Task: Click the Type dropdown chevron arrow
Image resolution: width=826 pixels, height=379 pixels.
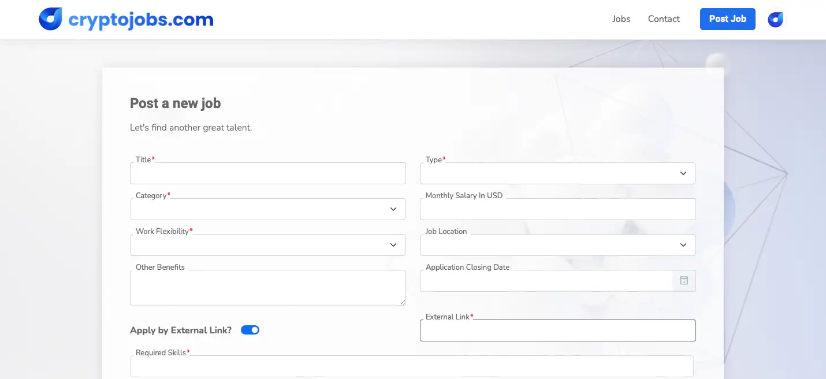Action: 683,173
